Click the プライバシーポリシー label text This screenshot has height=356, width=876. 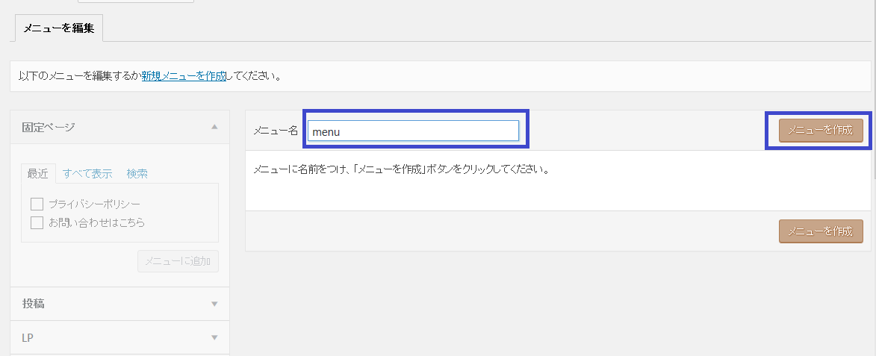(94, 204)
